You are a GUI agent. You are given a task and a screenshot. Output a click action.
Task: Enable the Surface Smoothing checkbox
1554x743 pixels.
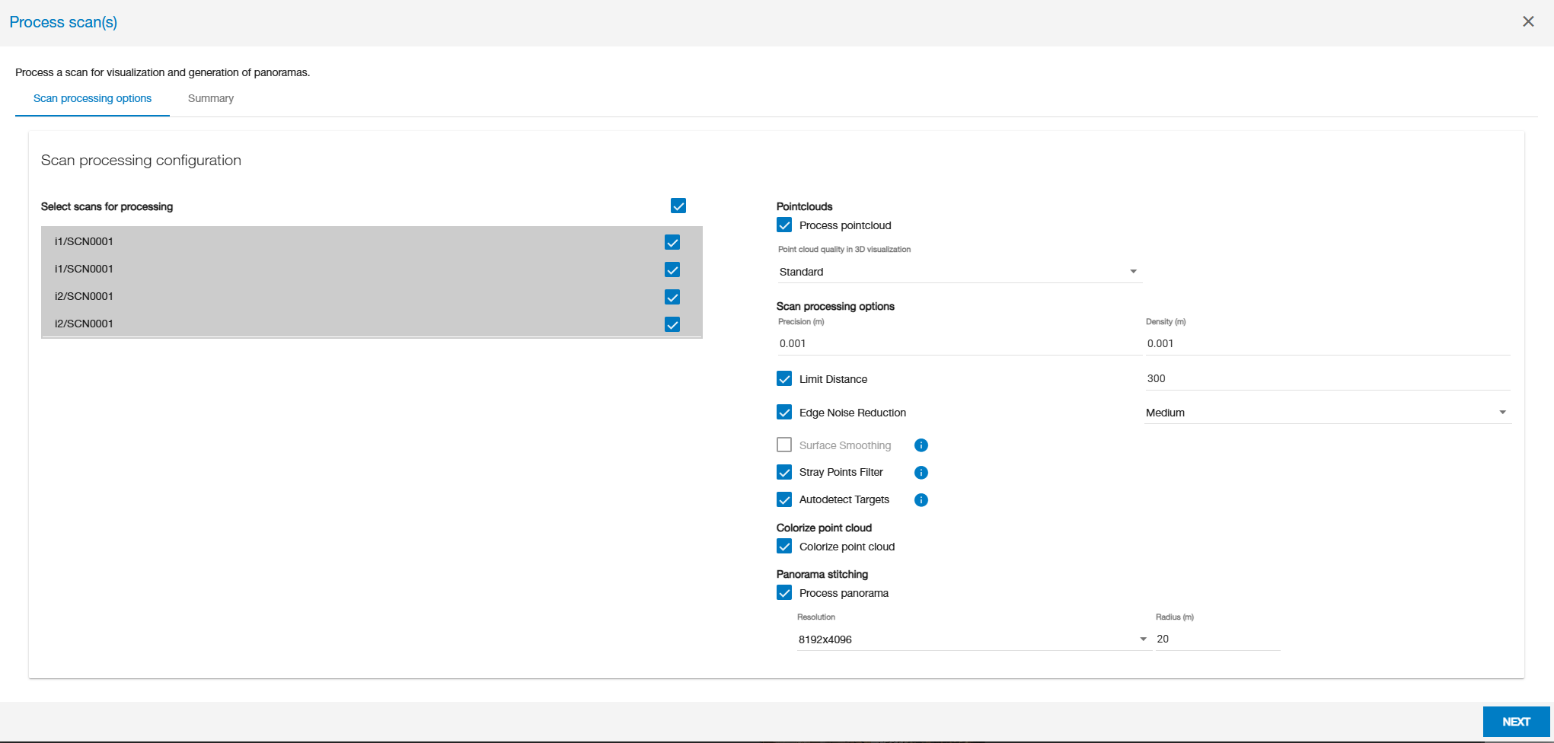click(784, 445)
